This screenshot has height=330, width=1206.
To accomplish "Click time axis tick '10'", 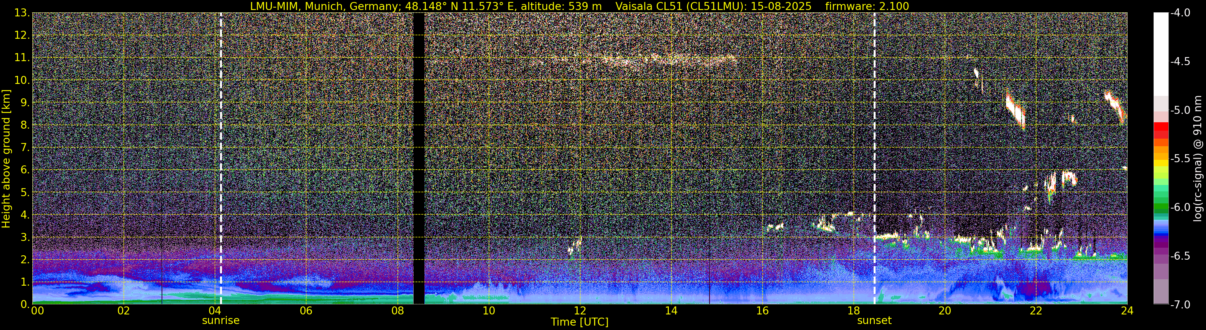I will point(488,311).
